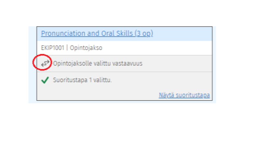Click the red circle annotation
The image size is (253, 142).
42,62
